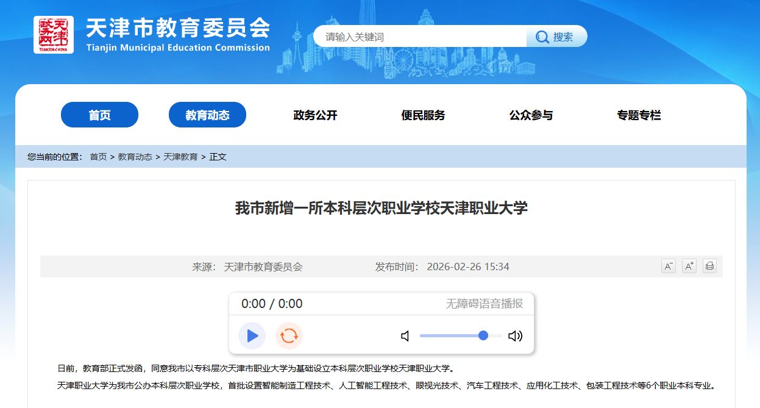
Task: Open the 政务公开 navigation menu
Action: coord(315,115)
